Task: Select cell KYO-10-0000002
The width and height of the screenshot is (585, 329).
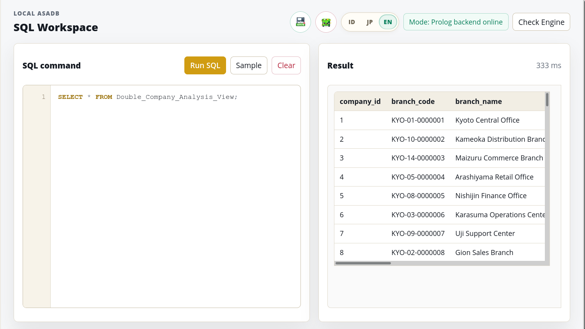Action: pos(418,139)
